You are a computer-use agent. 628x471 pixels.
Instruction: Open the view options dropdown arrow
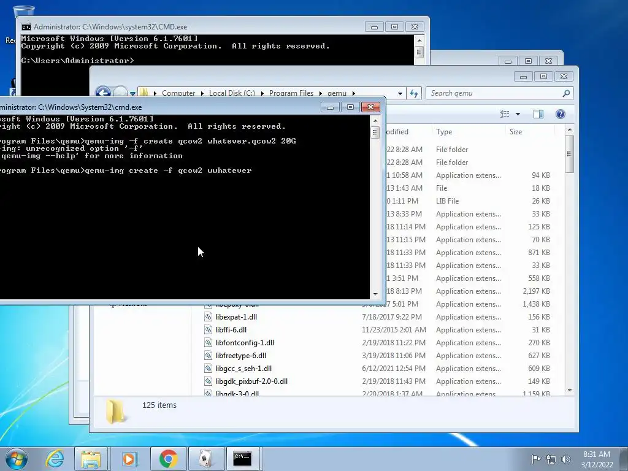[x=518, y=114]
